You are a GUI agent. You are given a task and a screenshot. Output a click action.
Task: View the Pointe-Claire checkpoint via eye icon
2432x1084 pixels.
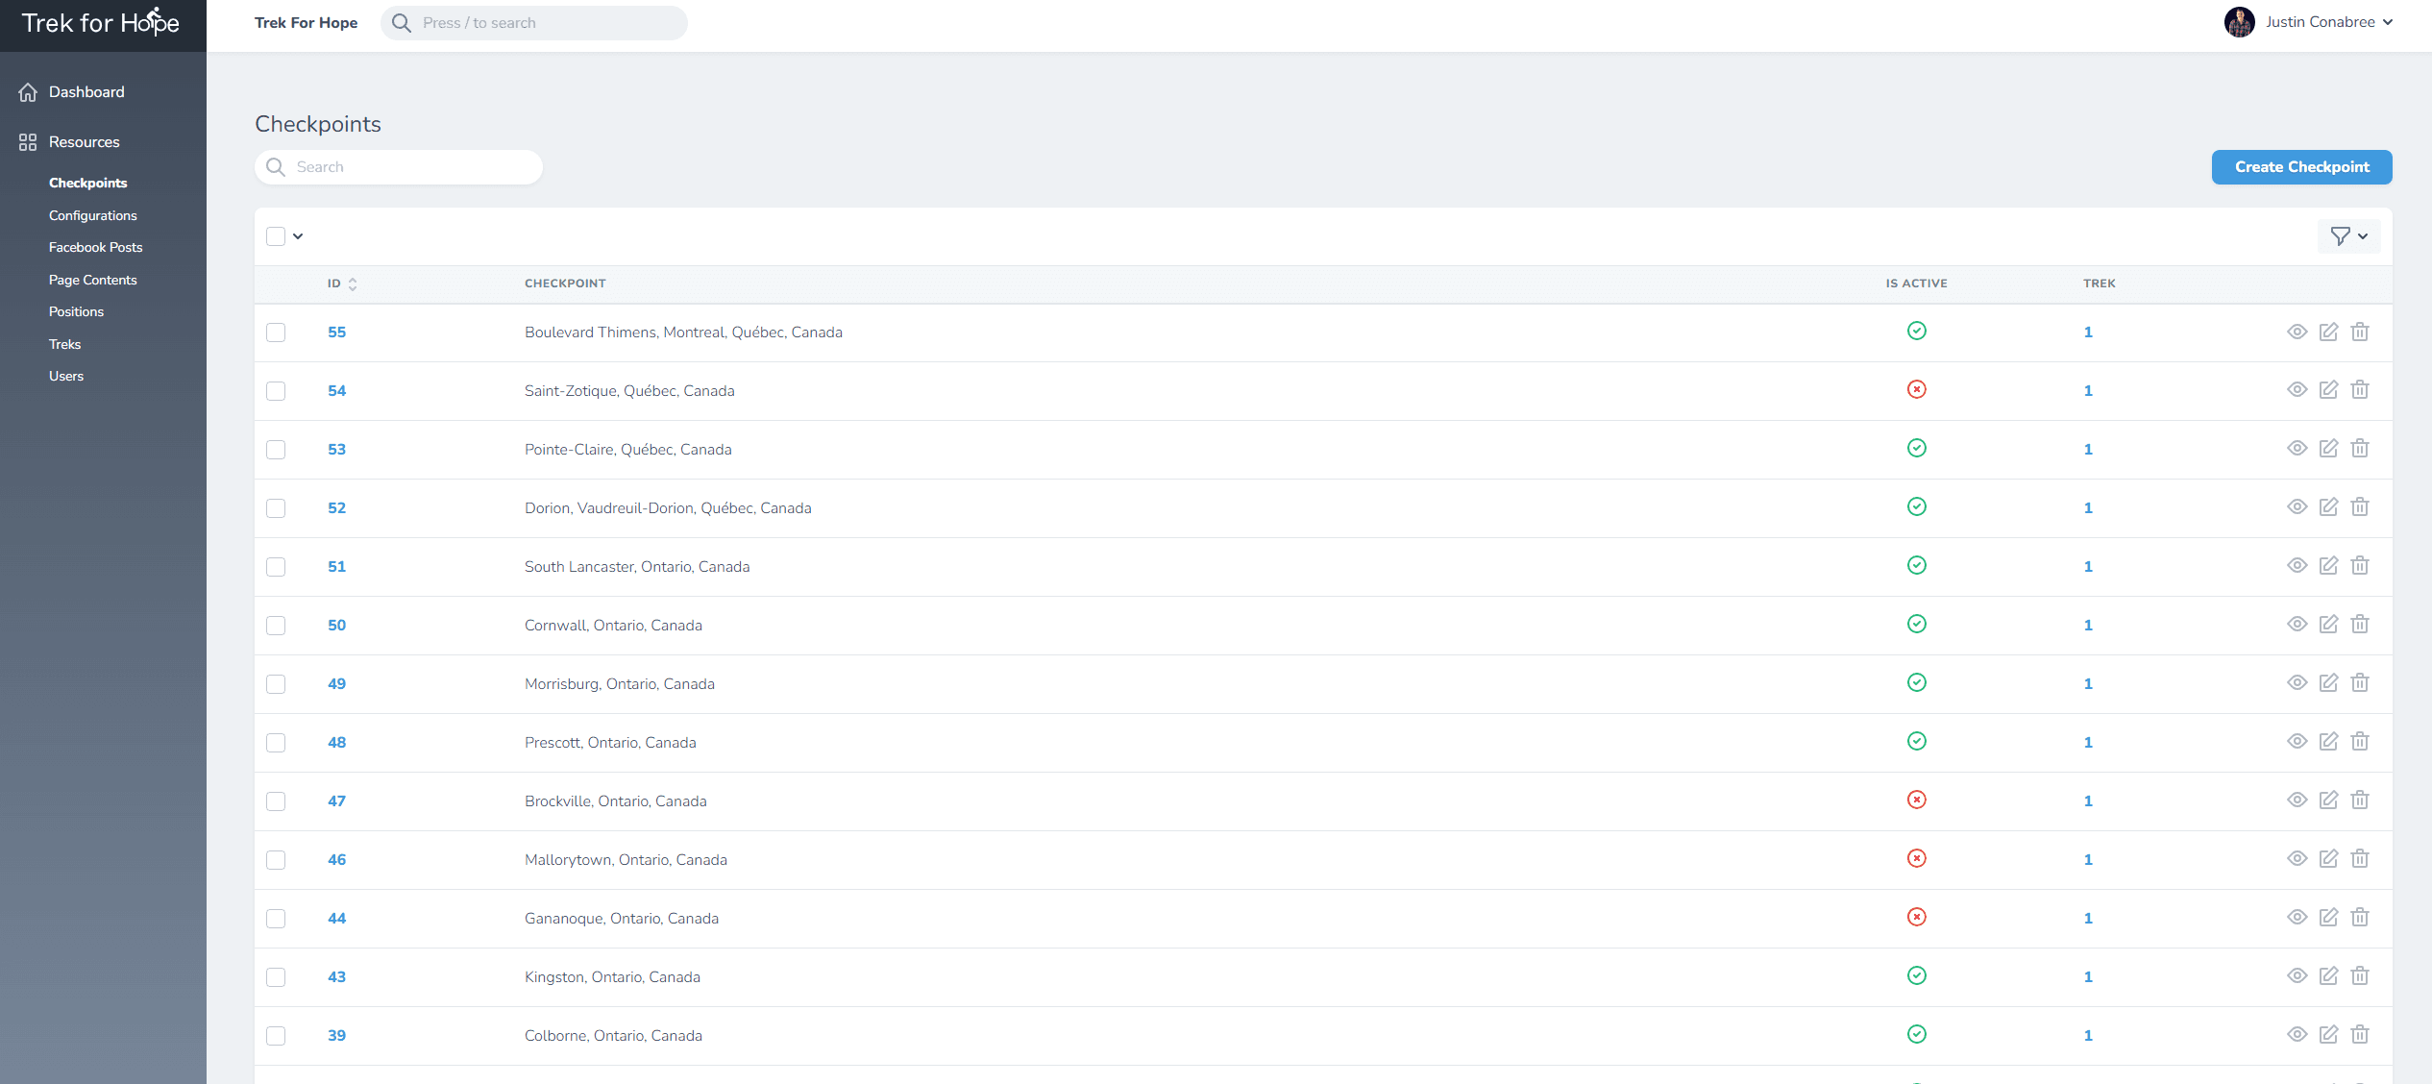pyautogui.click(x=2297, y=449)
